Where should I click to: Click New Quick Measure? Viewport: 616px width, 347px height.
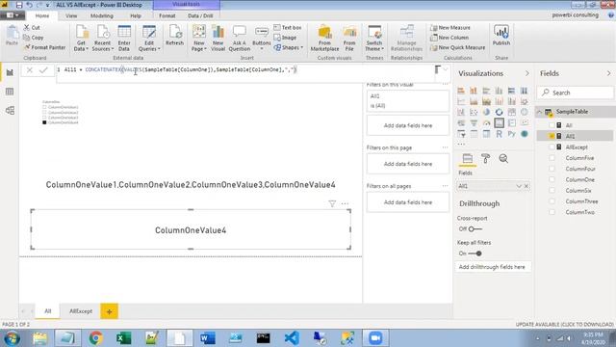tap(458, 47)
